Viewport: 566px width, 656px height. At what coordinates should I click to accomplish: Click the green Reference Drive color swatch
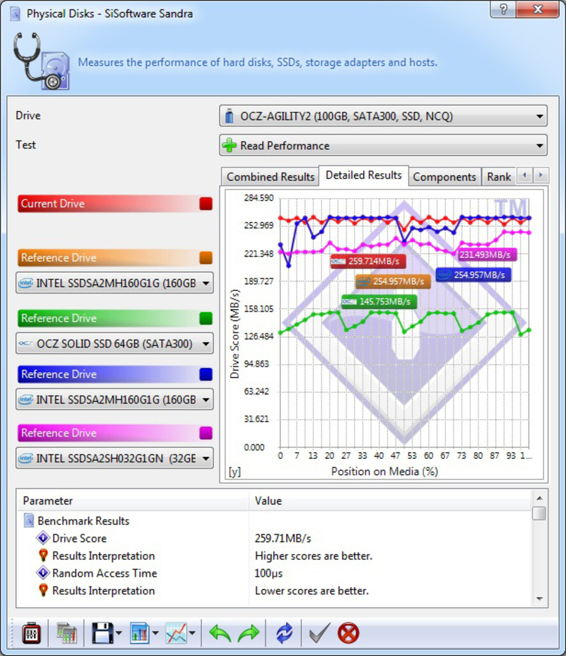point(206,318)
